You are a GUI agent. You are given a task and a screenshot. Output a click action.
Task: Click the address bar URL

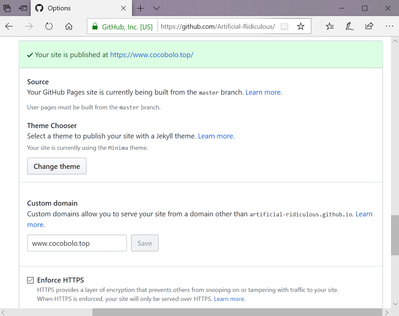(218, 26)
